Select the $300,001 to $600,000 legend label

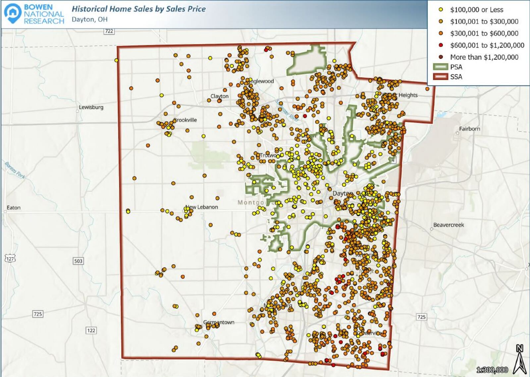tap(484, 33)
